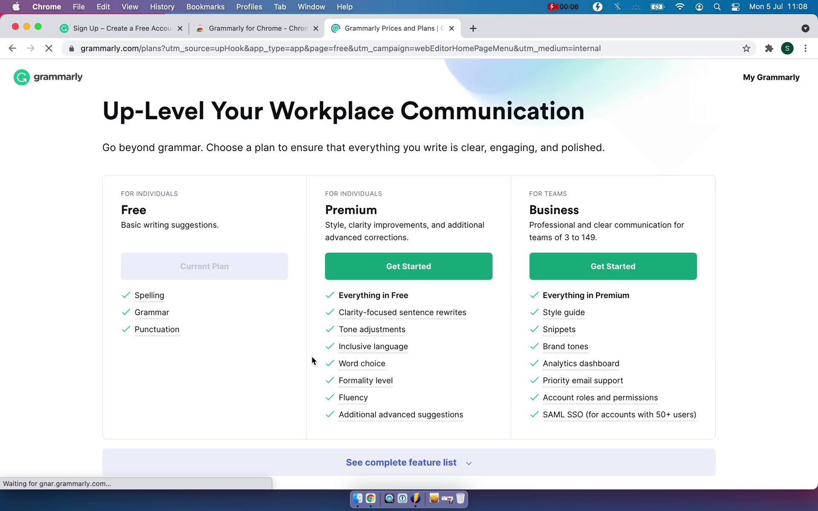Click the recording timer 00:06 icon
Screen dimensions: 818x511
(x=563, y=7)
